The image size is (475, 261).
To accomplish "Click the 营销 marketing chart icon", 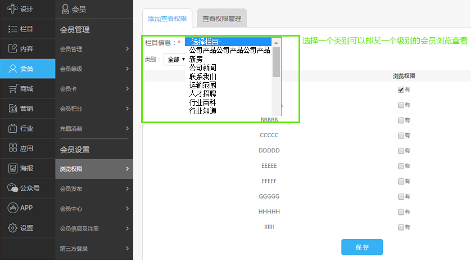I will (x=12, y=108).
